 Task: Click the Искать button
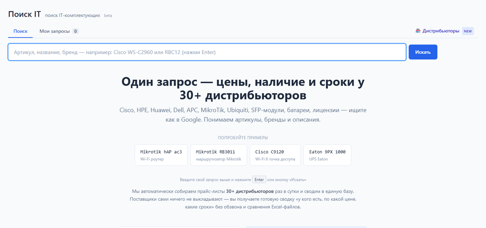[423, 52]
